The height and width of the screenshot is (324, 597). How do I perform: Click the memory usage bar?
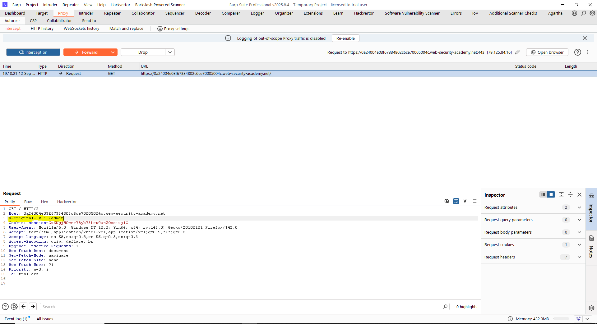[x=561, y=319]
